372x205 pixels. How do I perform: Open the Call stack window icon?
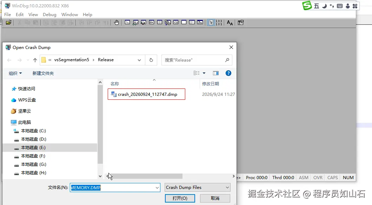coord(168,22)
